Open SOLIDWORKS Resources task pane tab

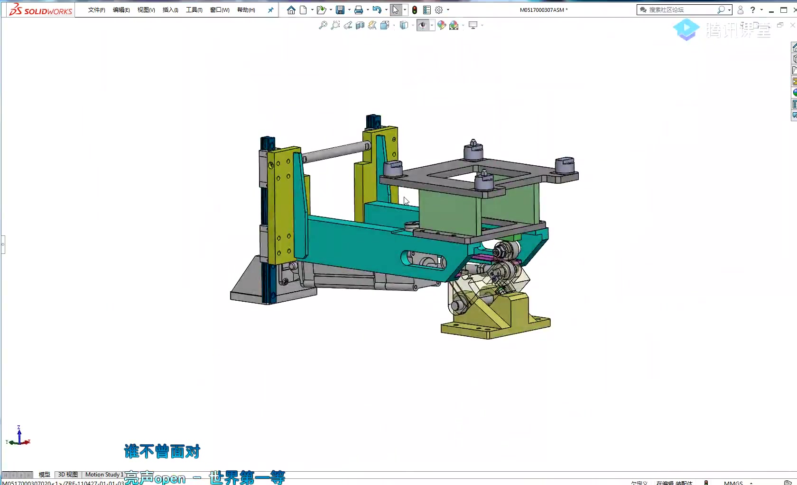[794, 47]
